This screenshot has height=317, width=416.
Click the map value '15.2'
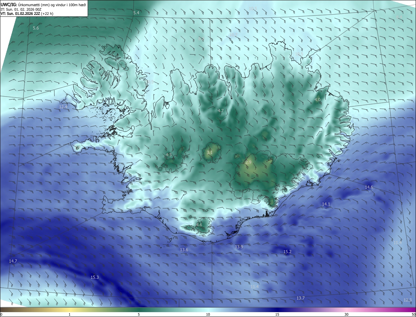287,252
